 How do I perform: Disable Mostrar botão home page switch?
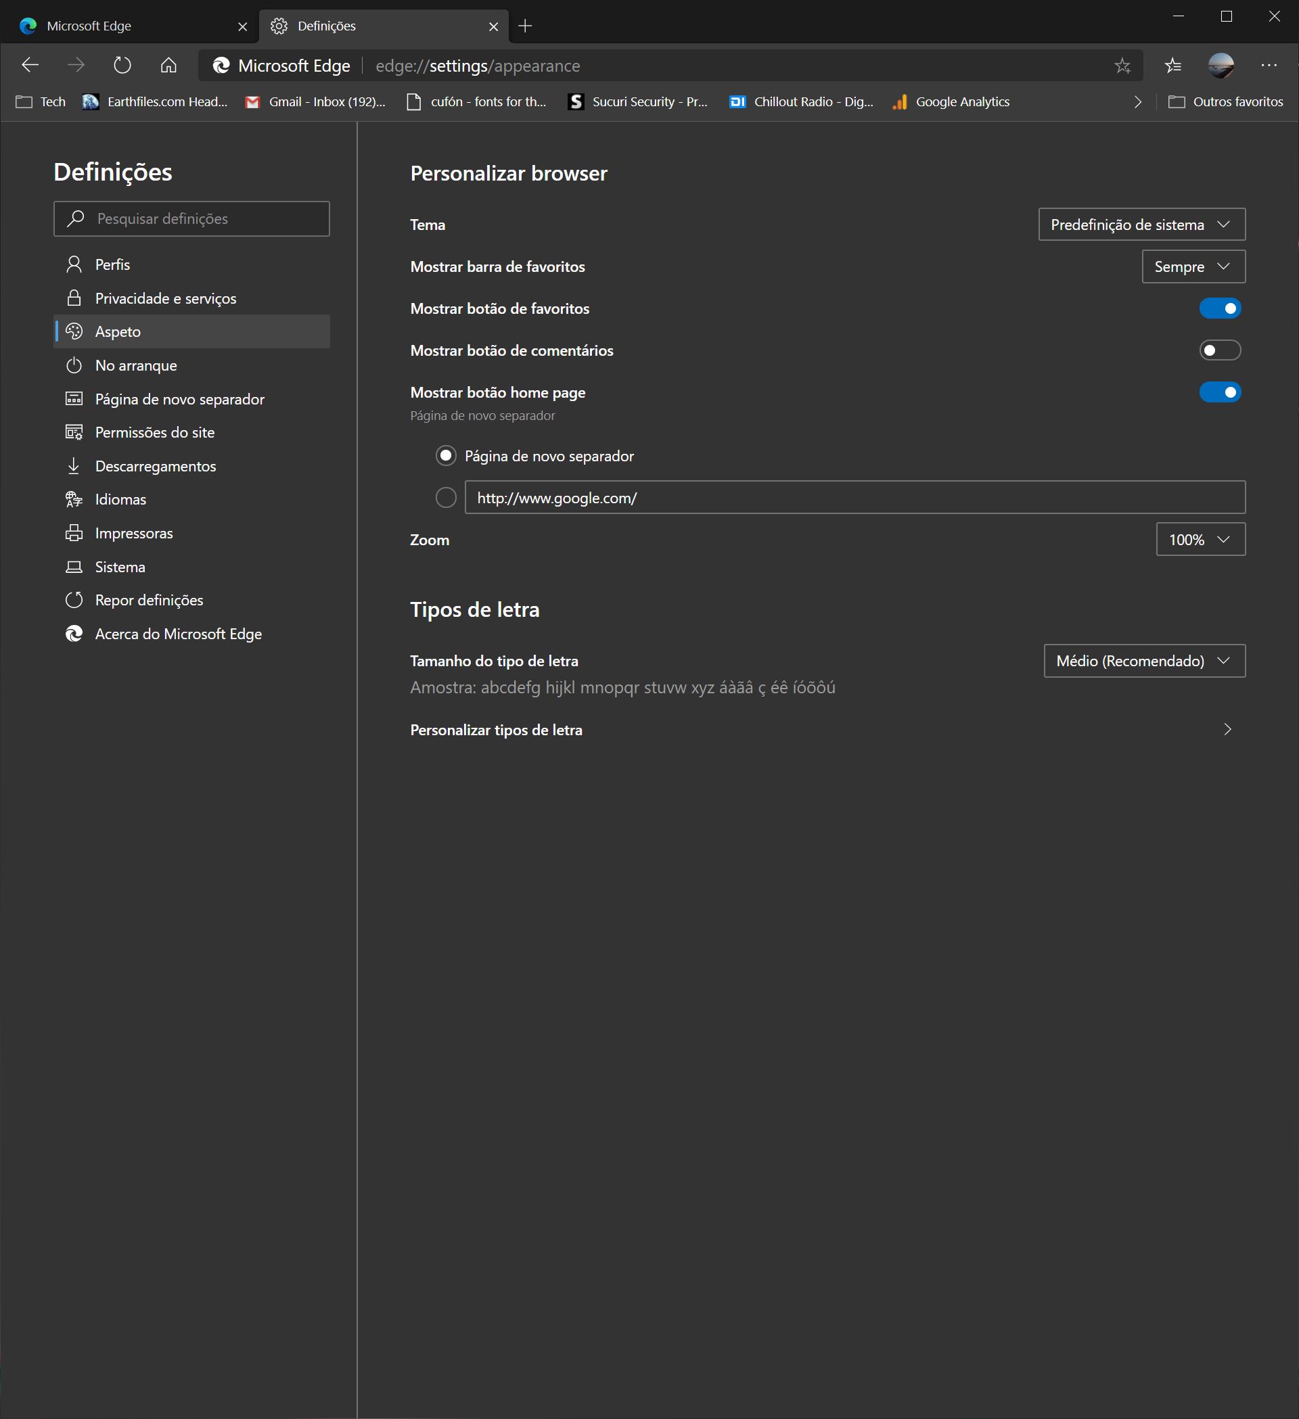[x=1220, y=392]
